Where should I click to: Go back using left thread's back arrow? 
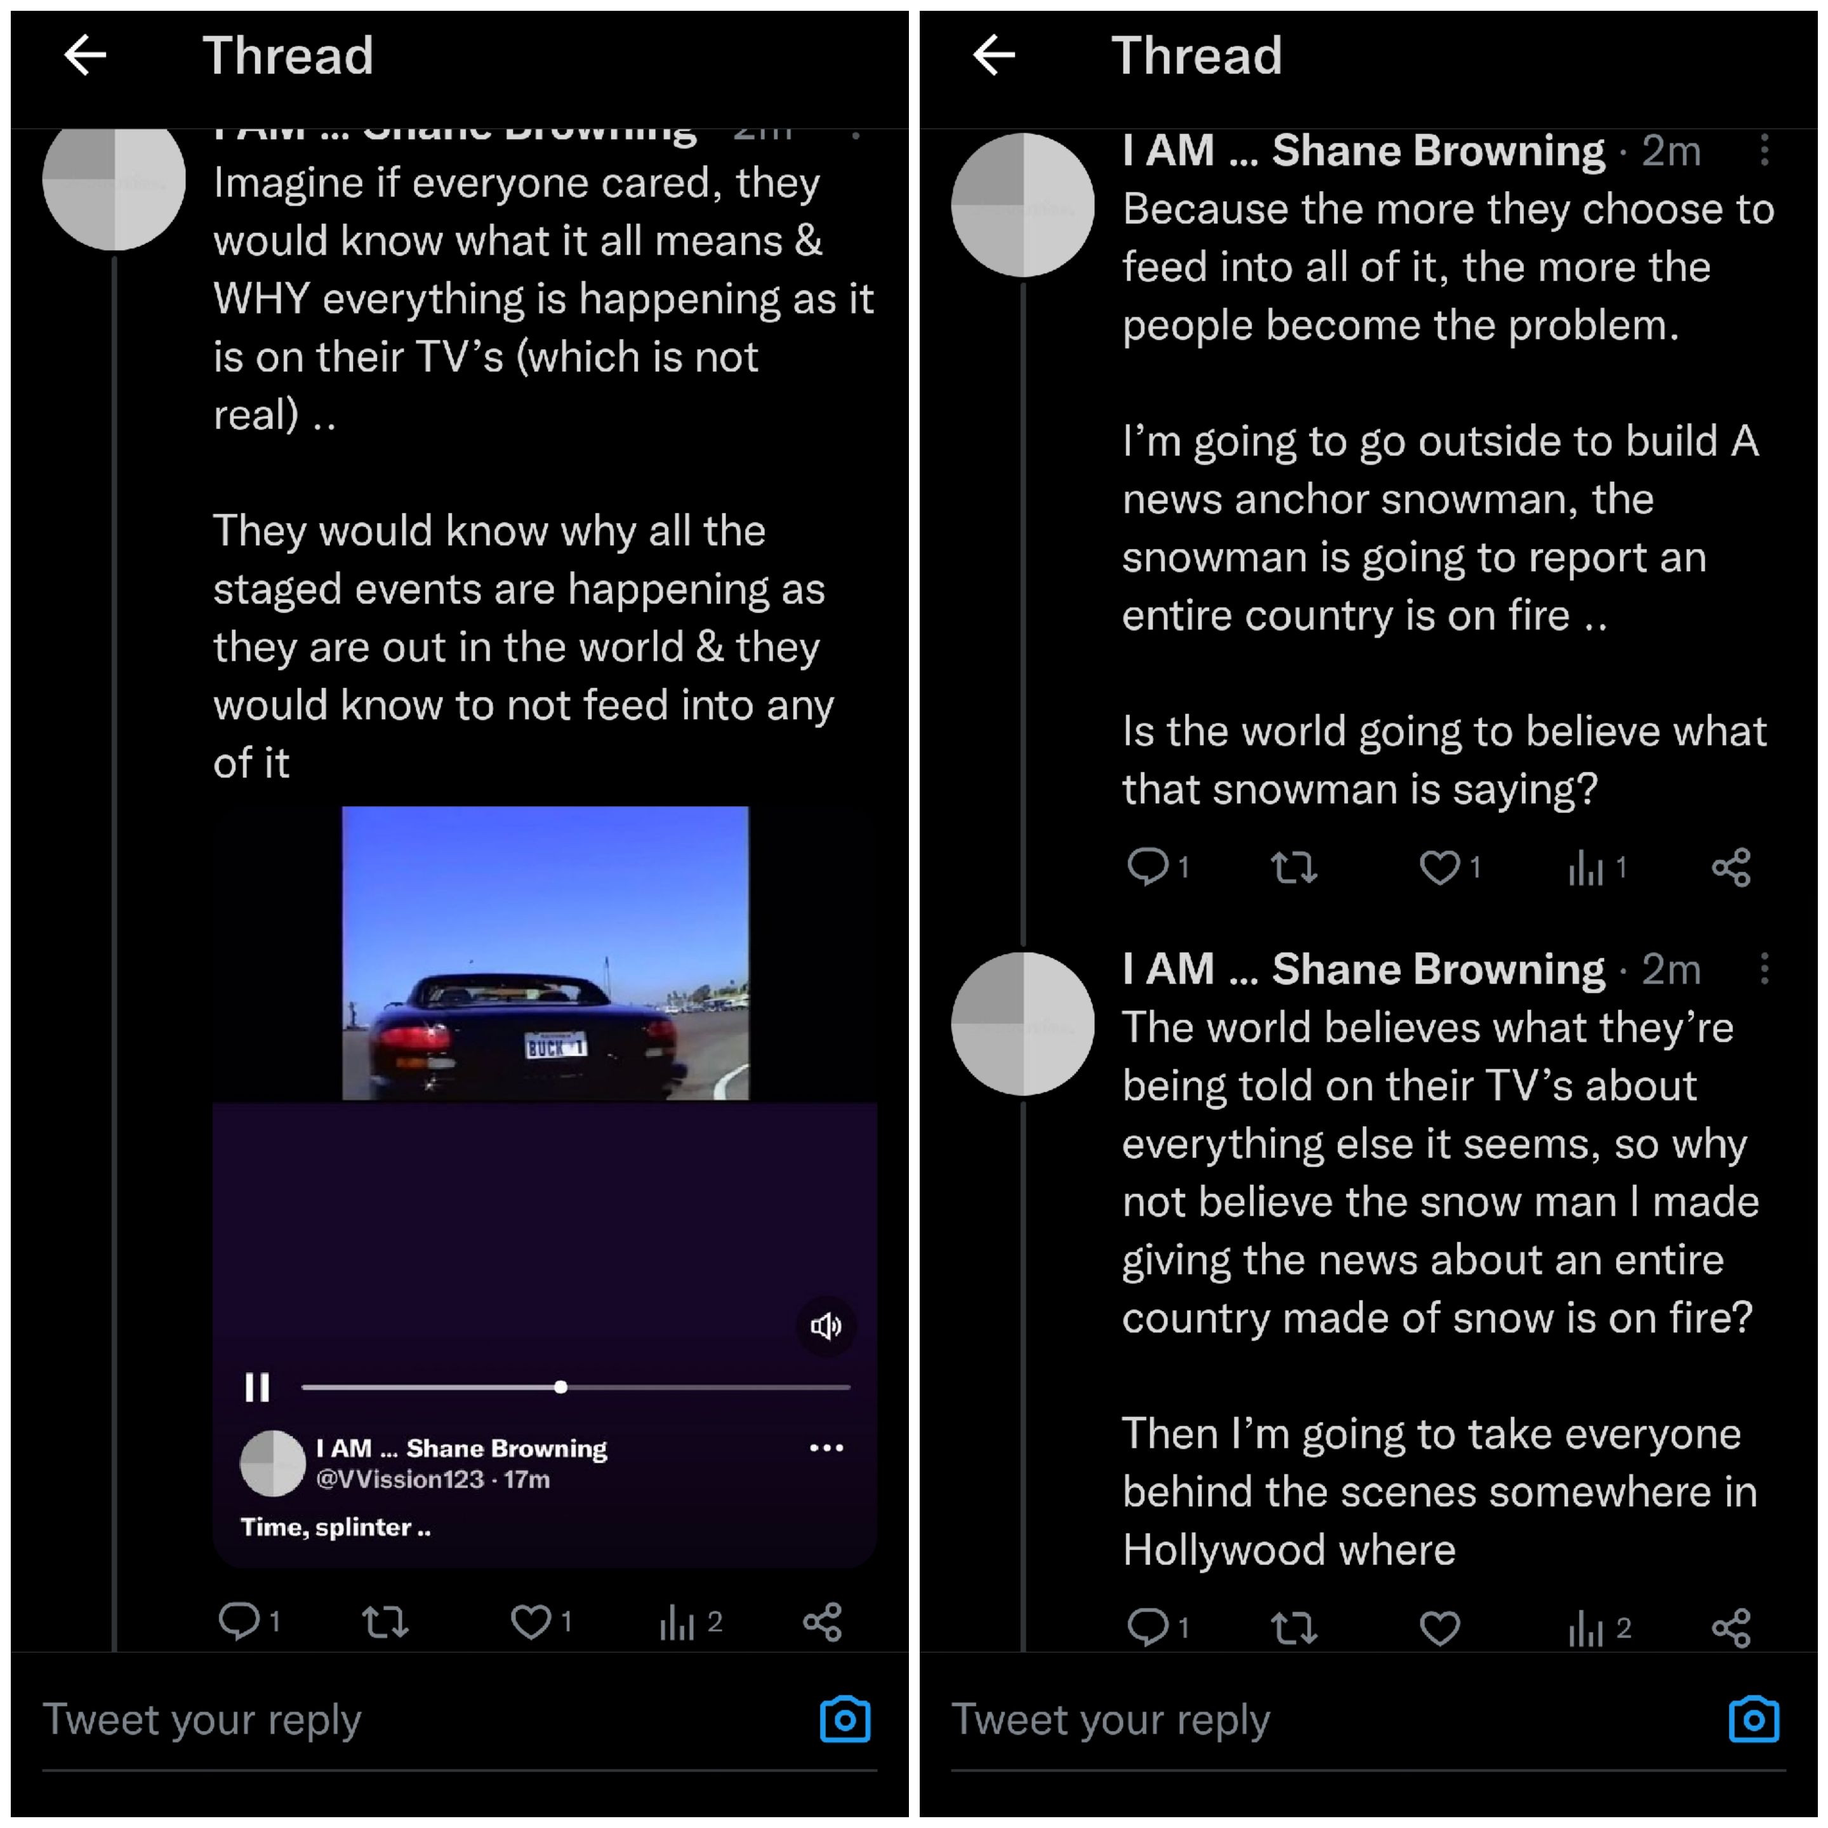coord(85,55)
